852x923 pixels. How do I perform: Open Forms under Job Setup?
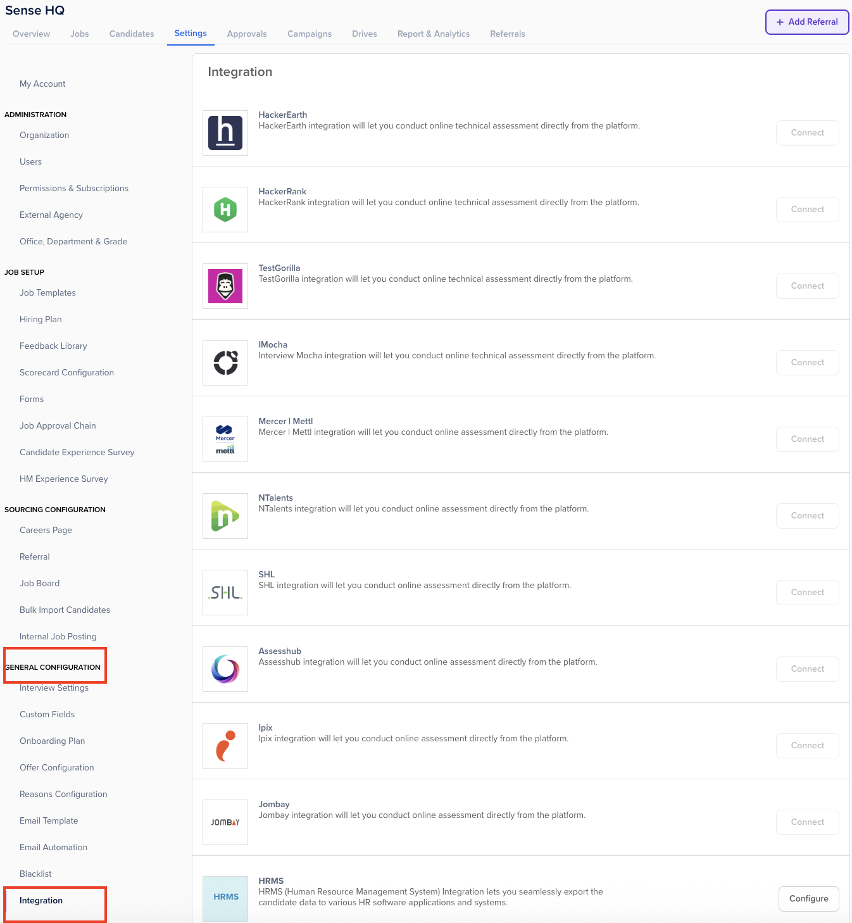point(32,399)
